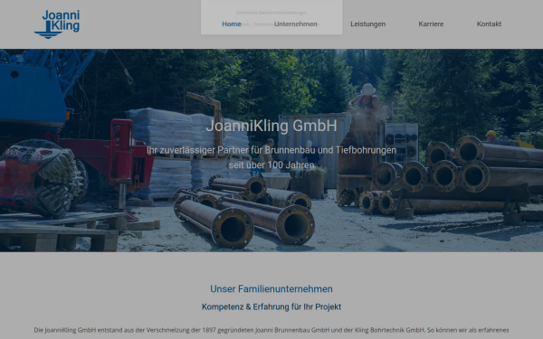
Task: Go to the Leistungen page
Action: tap(367, 24)
